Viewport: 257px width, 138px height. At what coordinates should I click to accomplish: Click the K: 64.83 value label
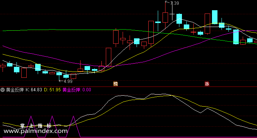click(34, 90)
